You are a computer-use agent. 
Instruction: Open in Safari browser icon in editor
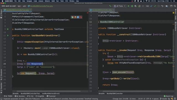78,17
